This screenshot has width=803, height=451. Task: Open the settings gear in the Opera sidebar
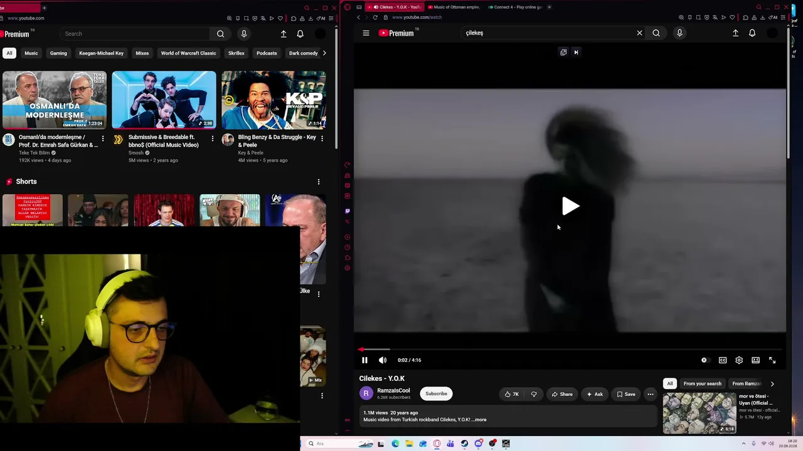tap(348, 268)
